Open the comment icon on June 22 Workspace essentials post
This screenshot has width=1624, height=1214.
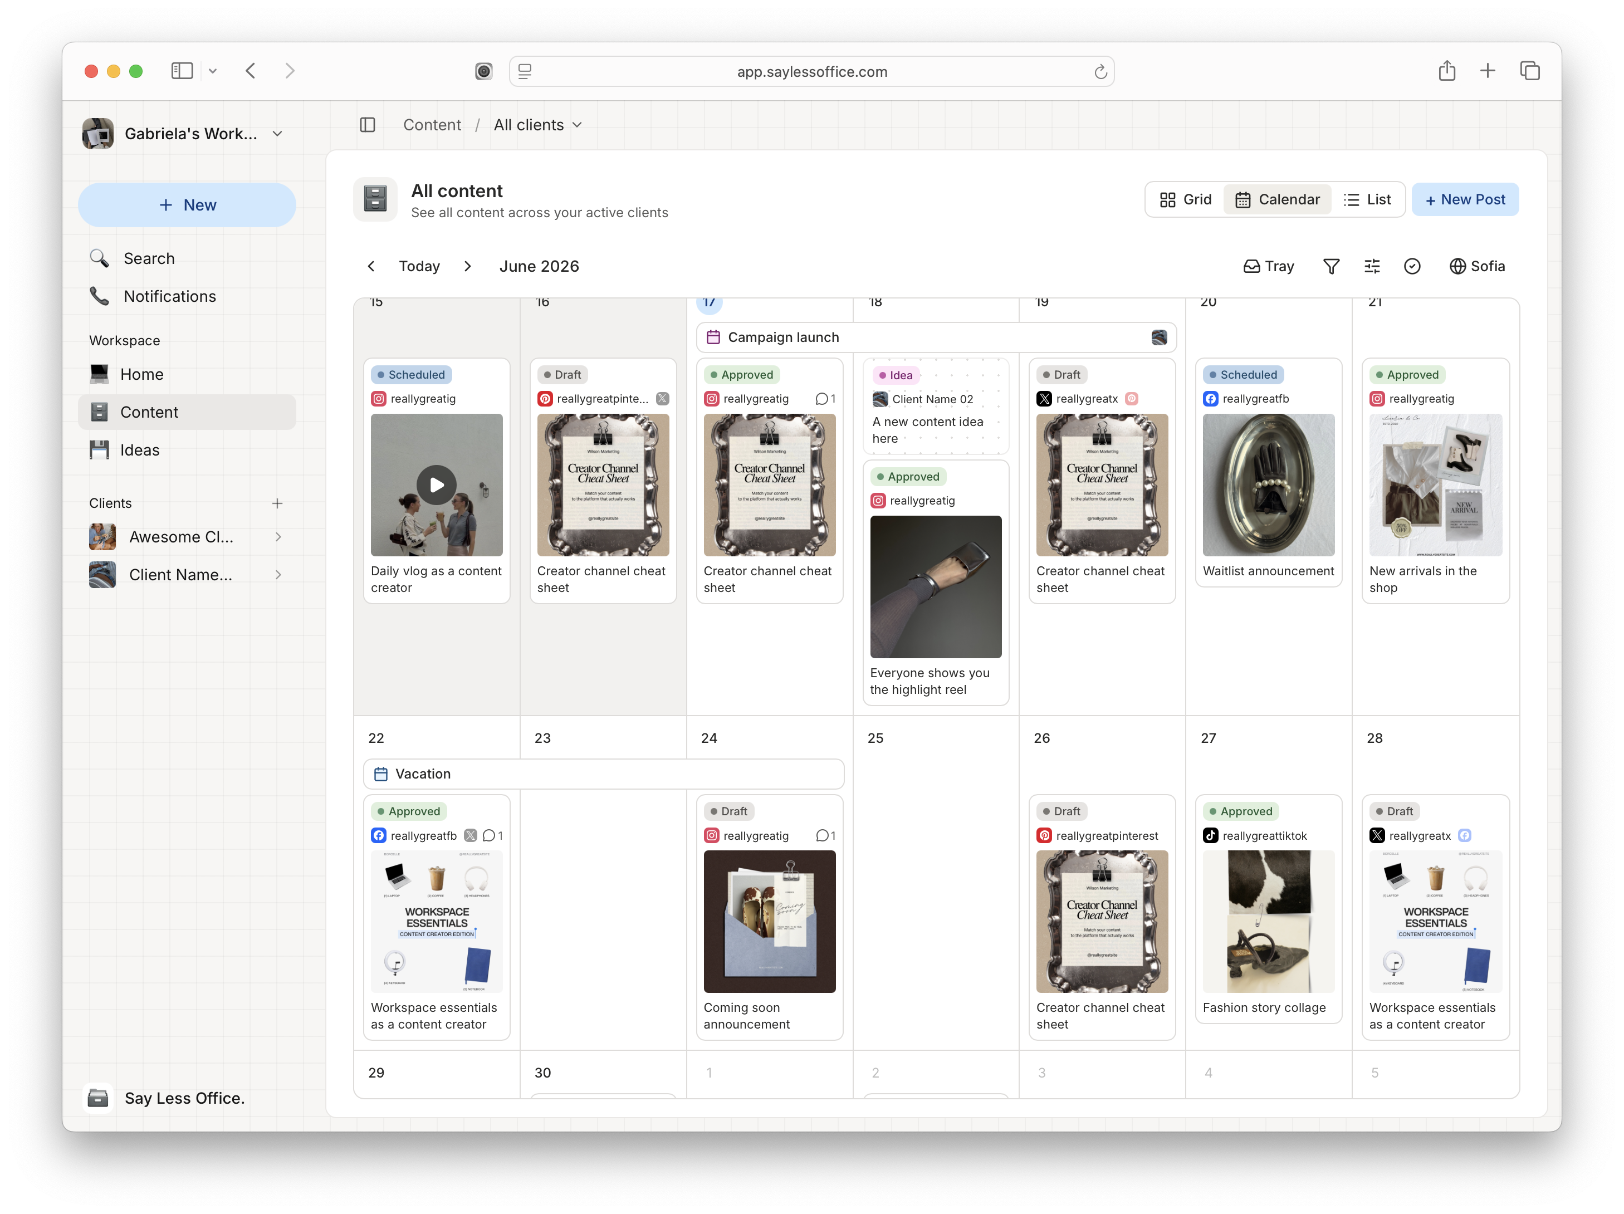492,836
